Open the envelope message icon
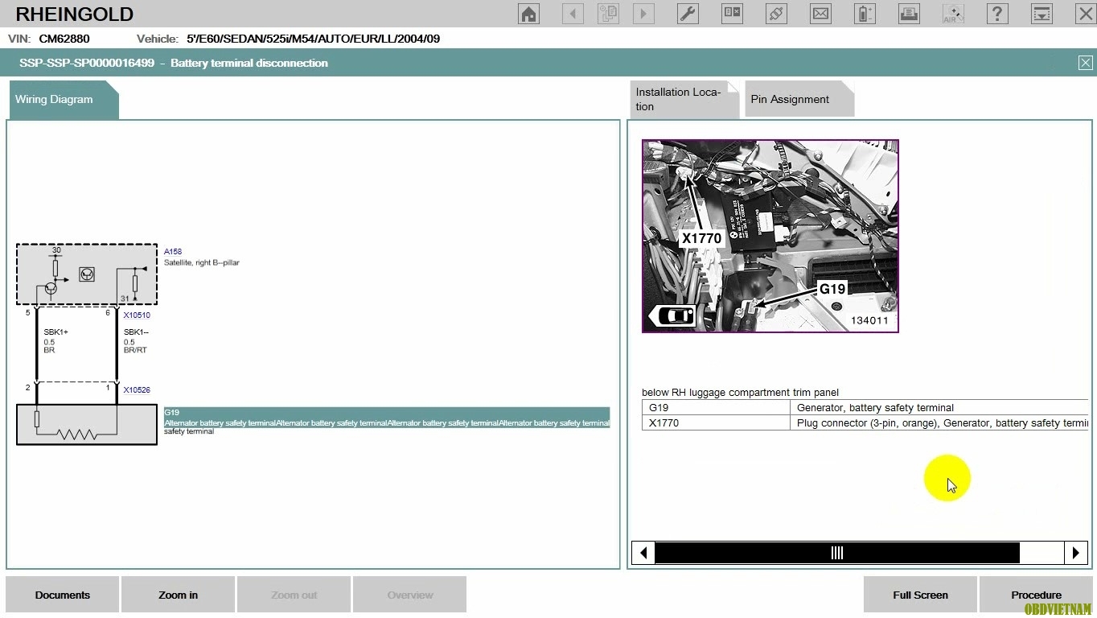1097x618 pixels. (x=820, y=14)
